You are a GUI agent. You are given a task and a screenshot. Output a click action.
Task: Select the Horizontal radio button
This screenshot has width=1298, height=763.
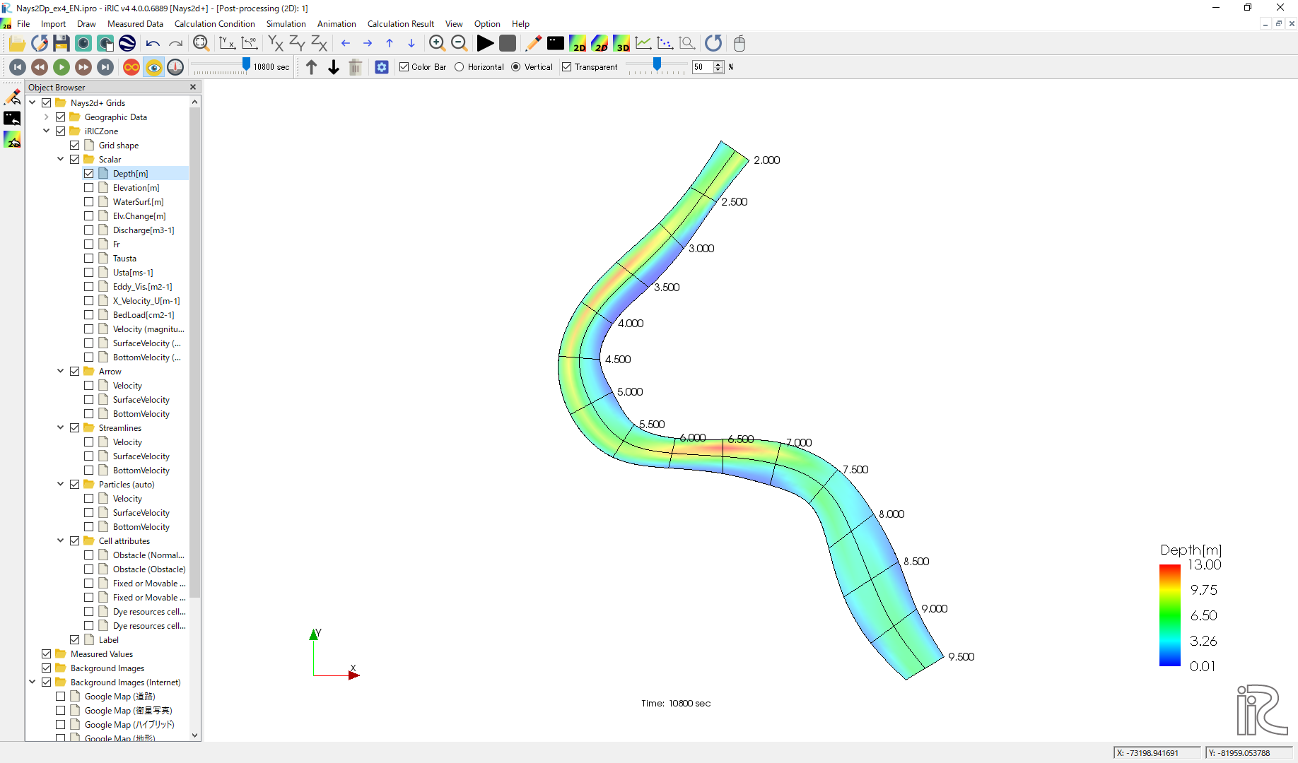coord(460,67)
